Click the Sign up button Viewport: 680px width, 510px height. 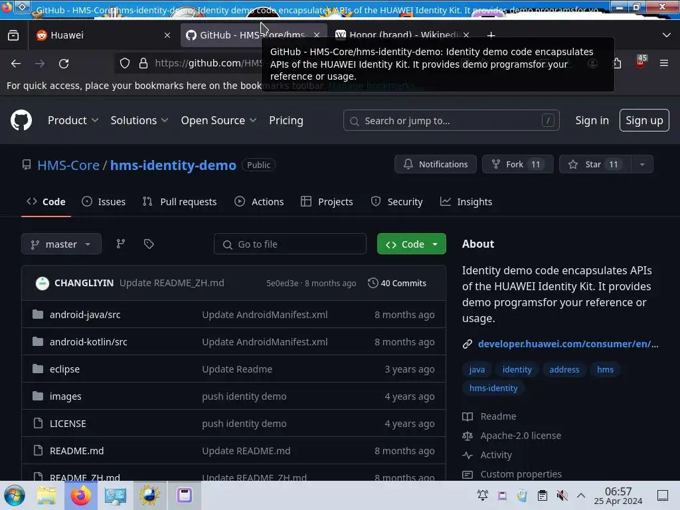point(644,120)
